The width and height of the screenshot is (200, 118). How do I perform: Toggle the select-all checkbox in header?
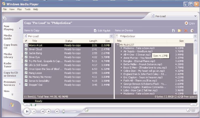coord(26,41)
